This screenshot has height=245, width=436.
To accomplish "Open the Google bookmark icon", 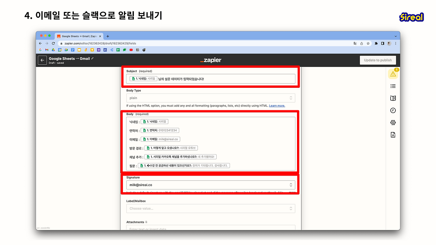I will [41, 50].
